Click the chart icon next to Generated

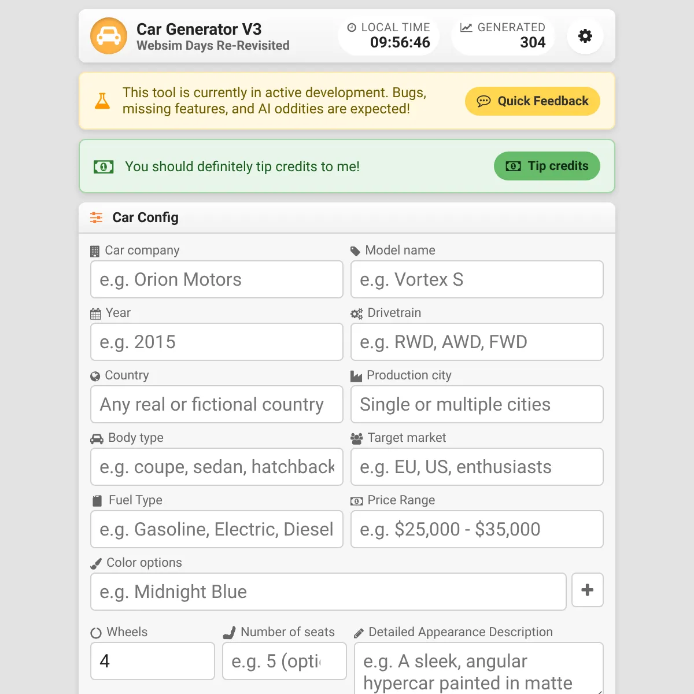point(466,27)
